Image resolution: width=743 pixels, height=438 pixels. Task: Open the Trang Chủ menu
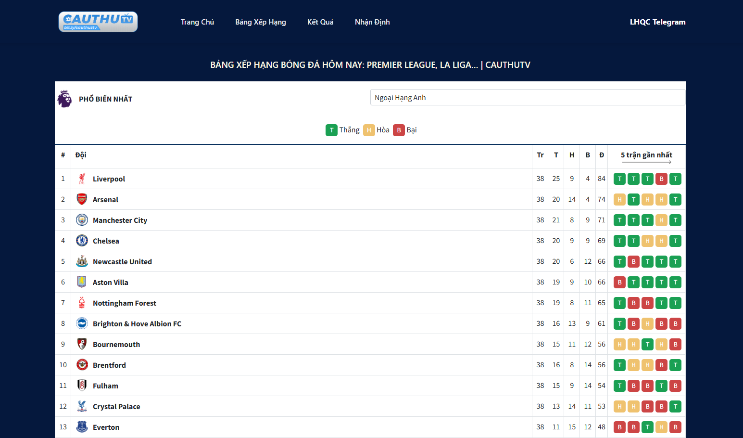pos(197,22)
